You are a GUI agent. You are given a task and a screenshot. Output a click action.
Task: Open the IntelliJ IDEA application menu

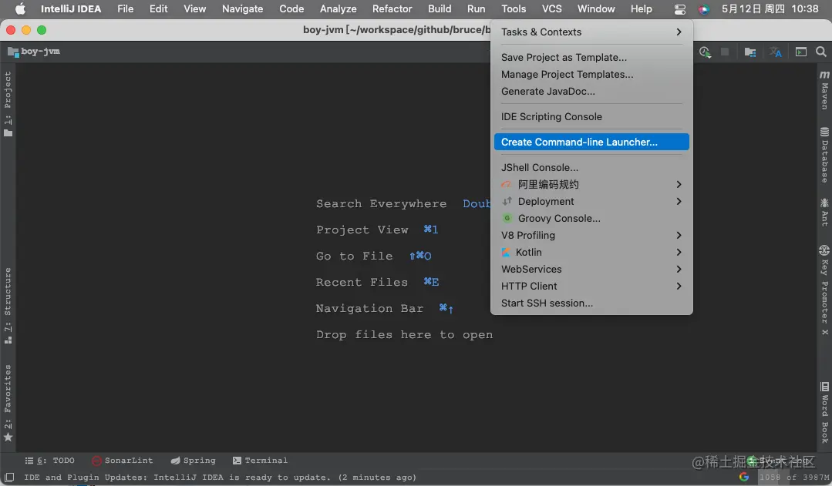(x=71, y=9)
